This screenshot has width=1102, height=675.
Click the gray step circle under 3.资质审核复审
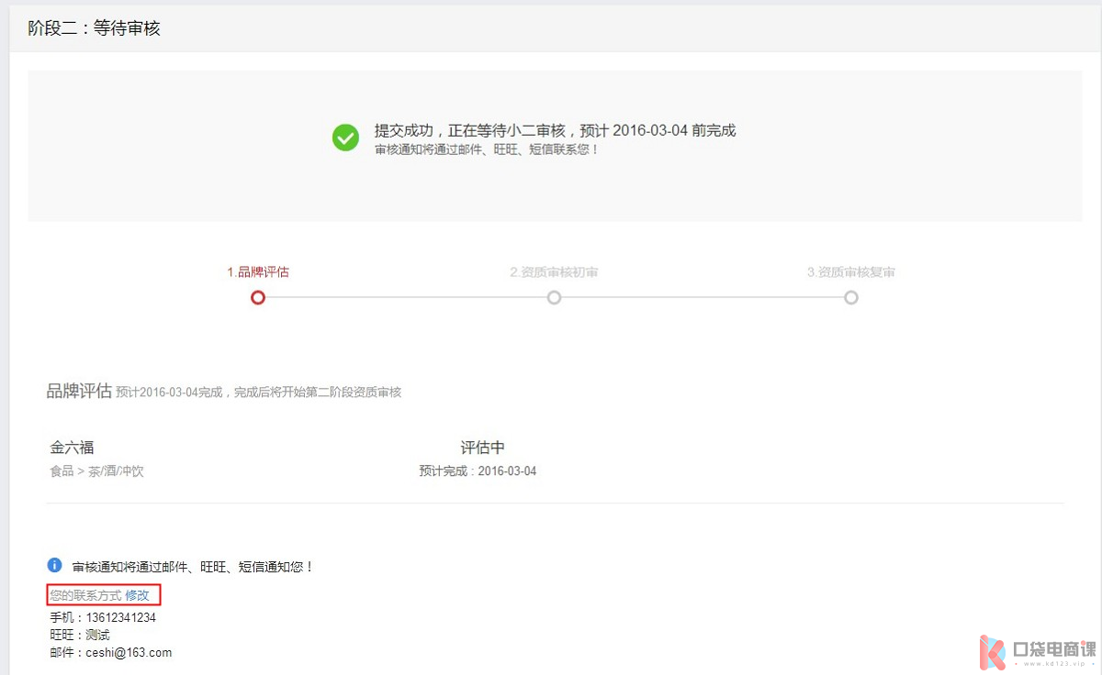(851, 297)
